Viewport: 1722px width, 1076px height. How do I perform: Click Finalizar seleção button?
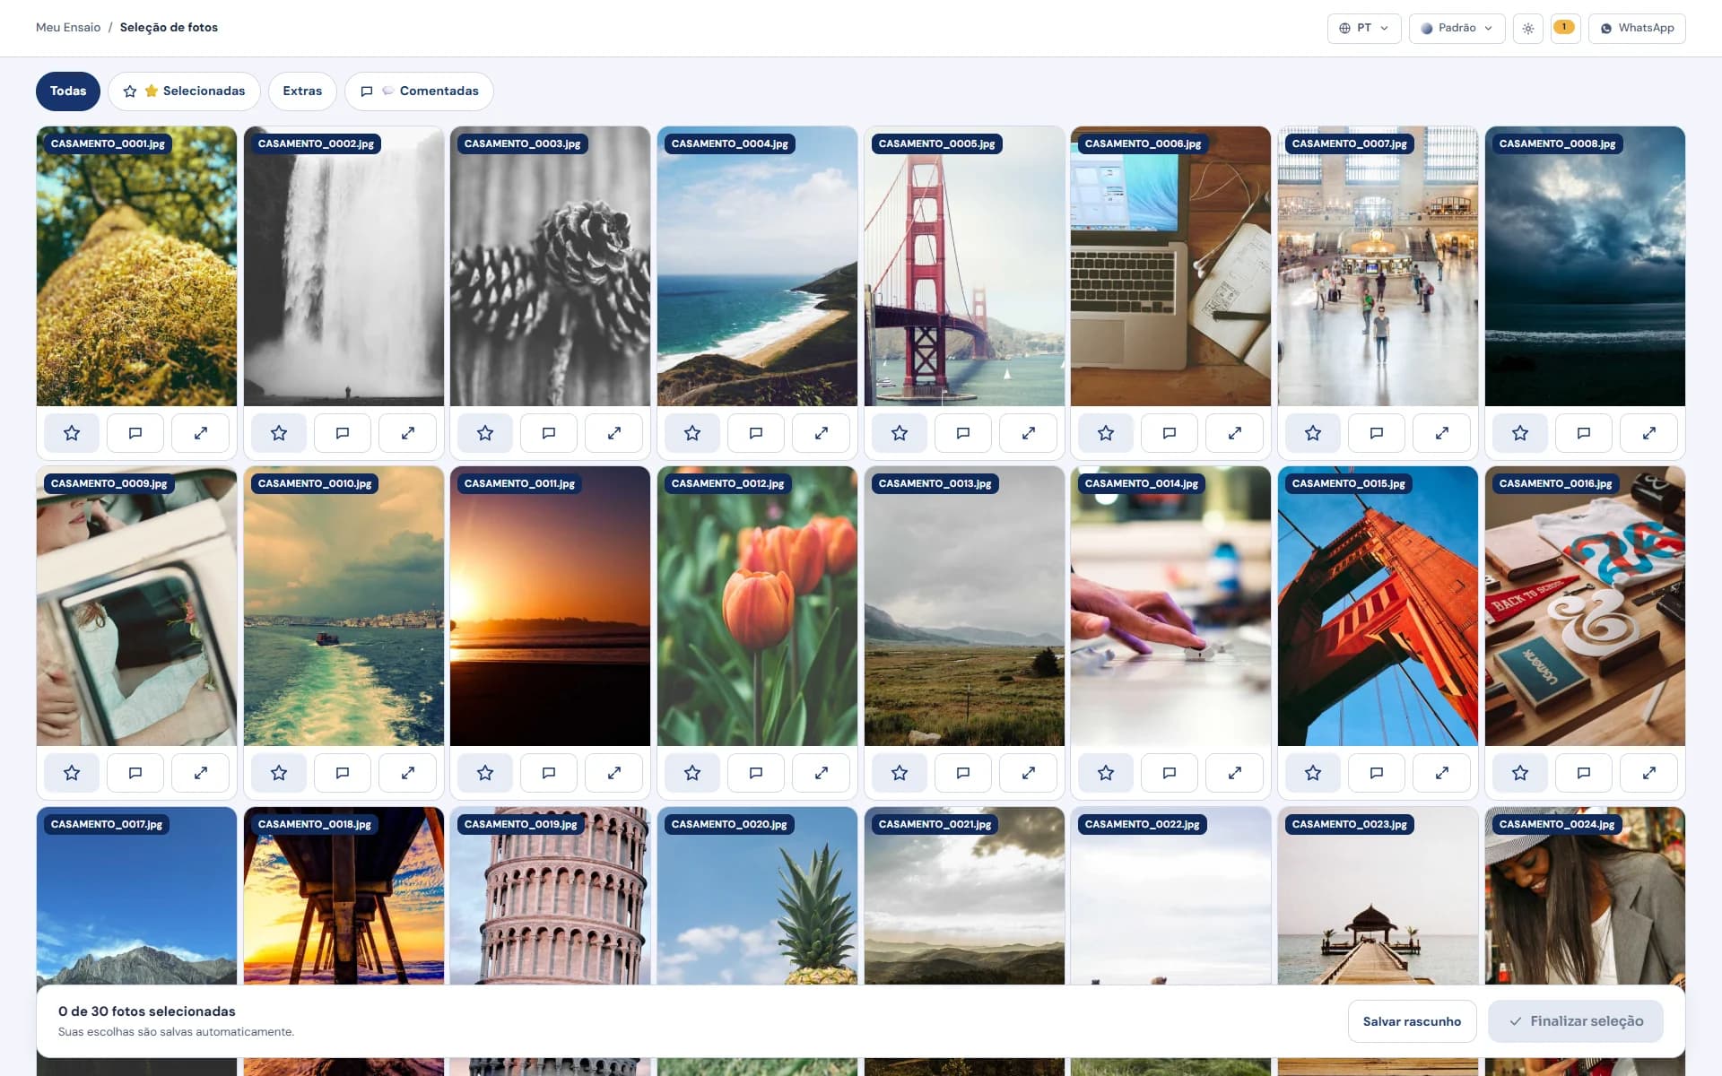pos(1576,1021)
